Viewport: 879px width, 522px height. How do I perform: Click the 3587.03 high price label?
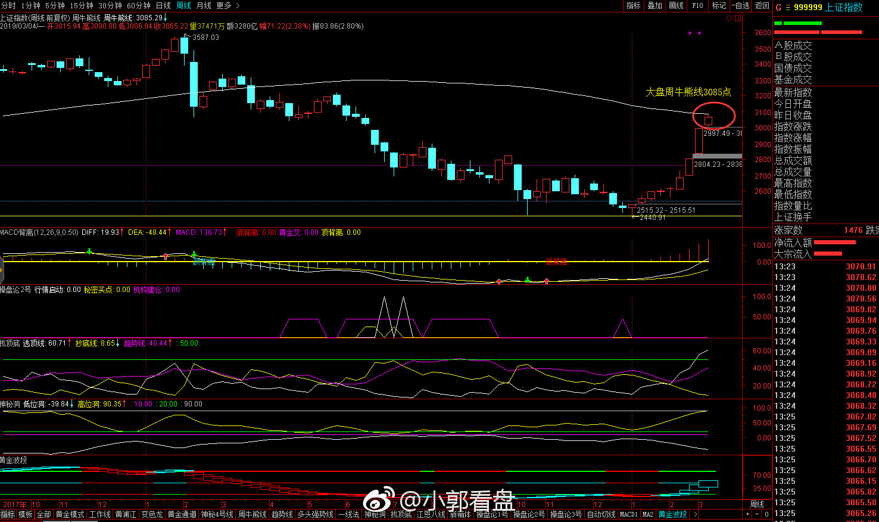pos(205,37)
